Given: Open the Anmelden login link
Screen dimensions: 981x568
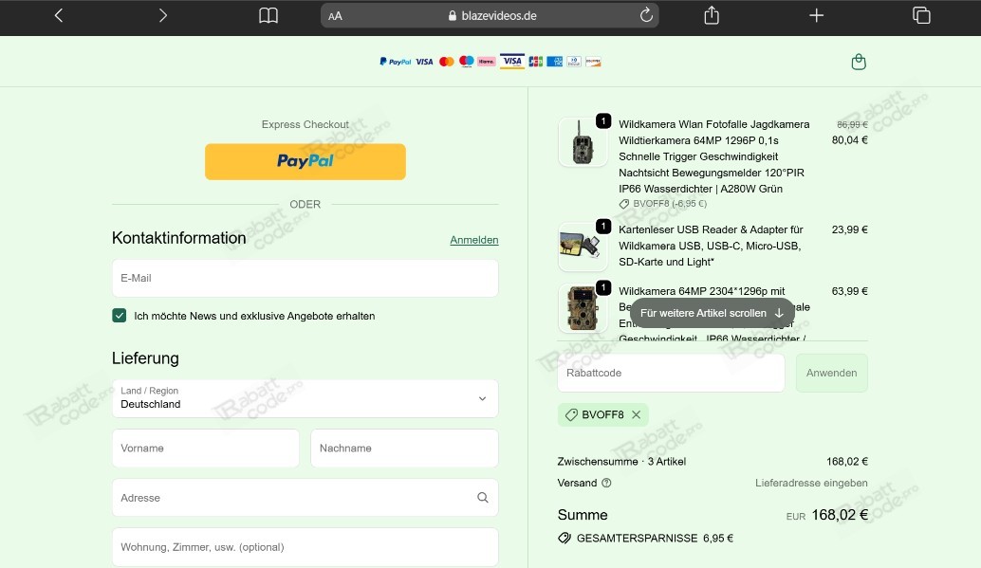Looking at the screenshot, I should pos(474,240).
